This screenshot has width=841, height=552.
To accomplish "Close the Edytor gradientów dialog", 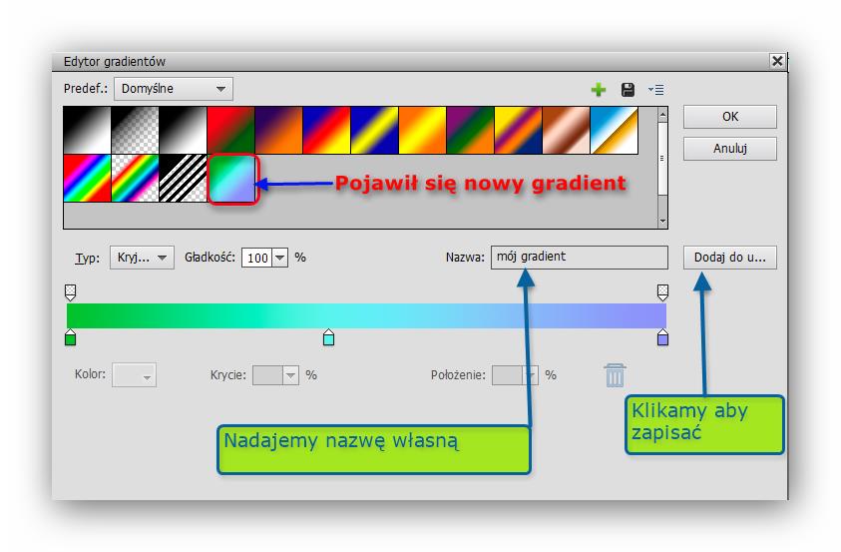I will tap(777, 61).
